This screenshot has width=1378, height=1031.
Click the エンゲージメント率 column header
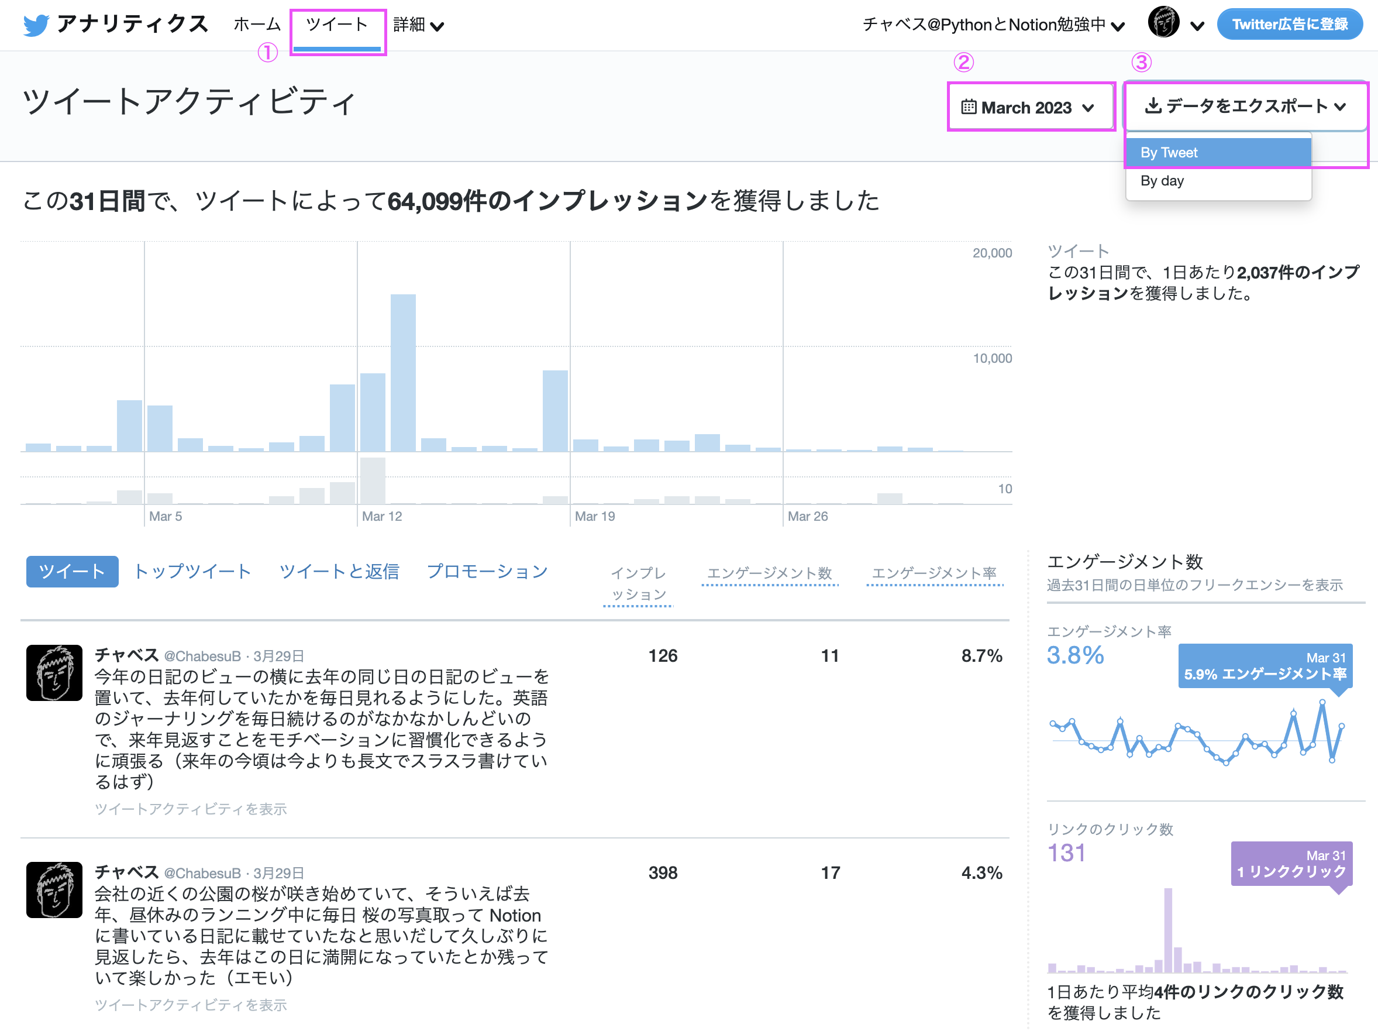935,573
